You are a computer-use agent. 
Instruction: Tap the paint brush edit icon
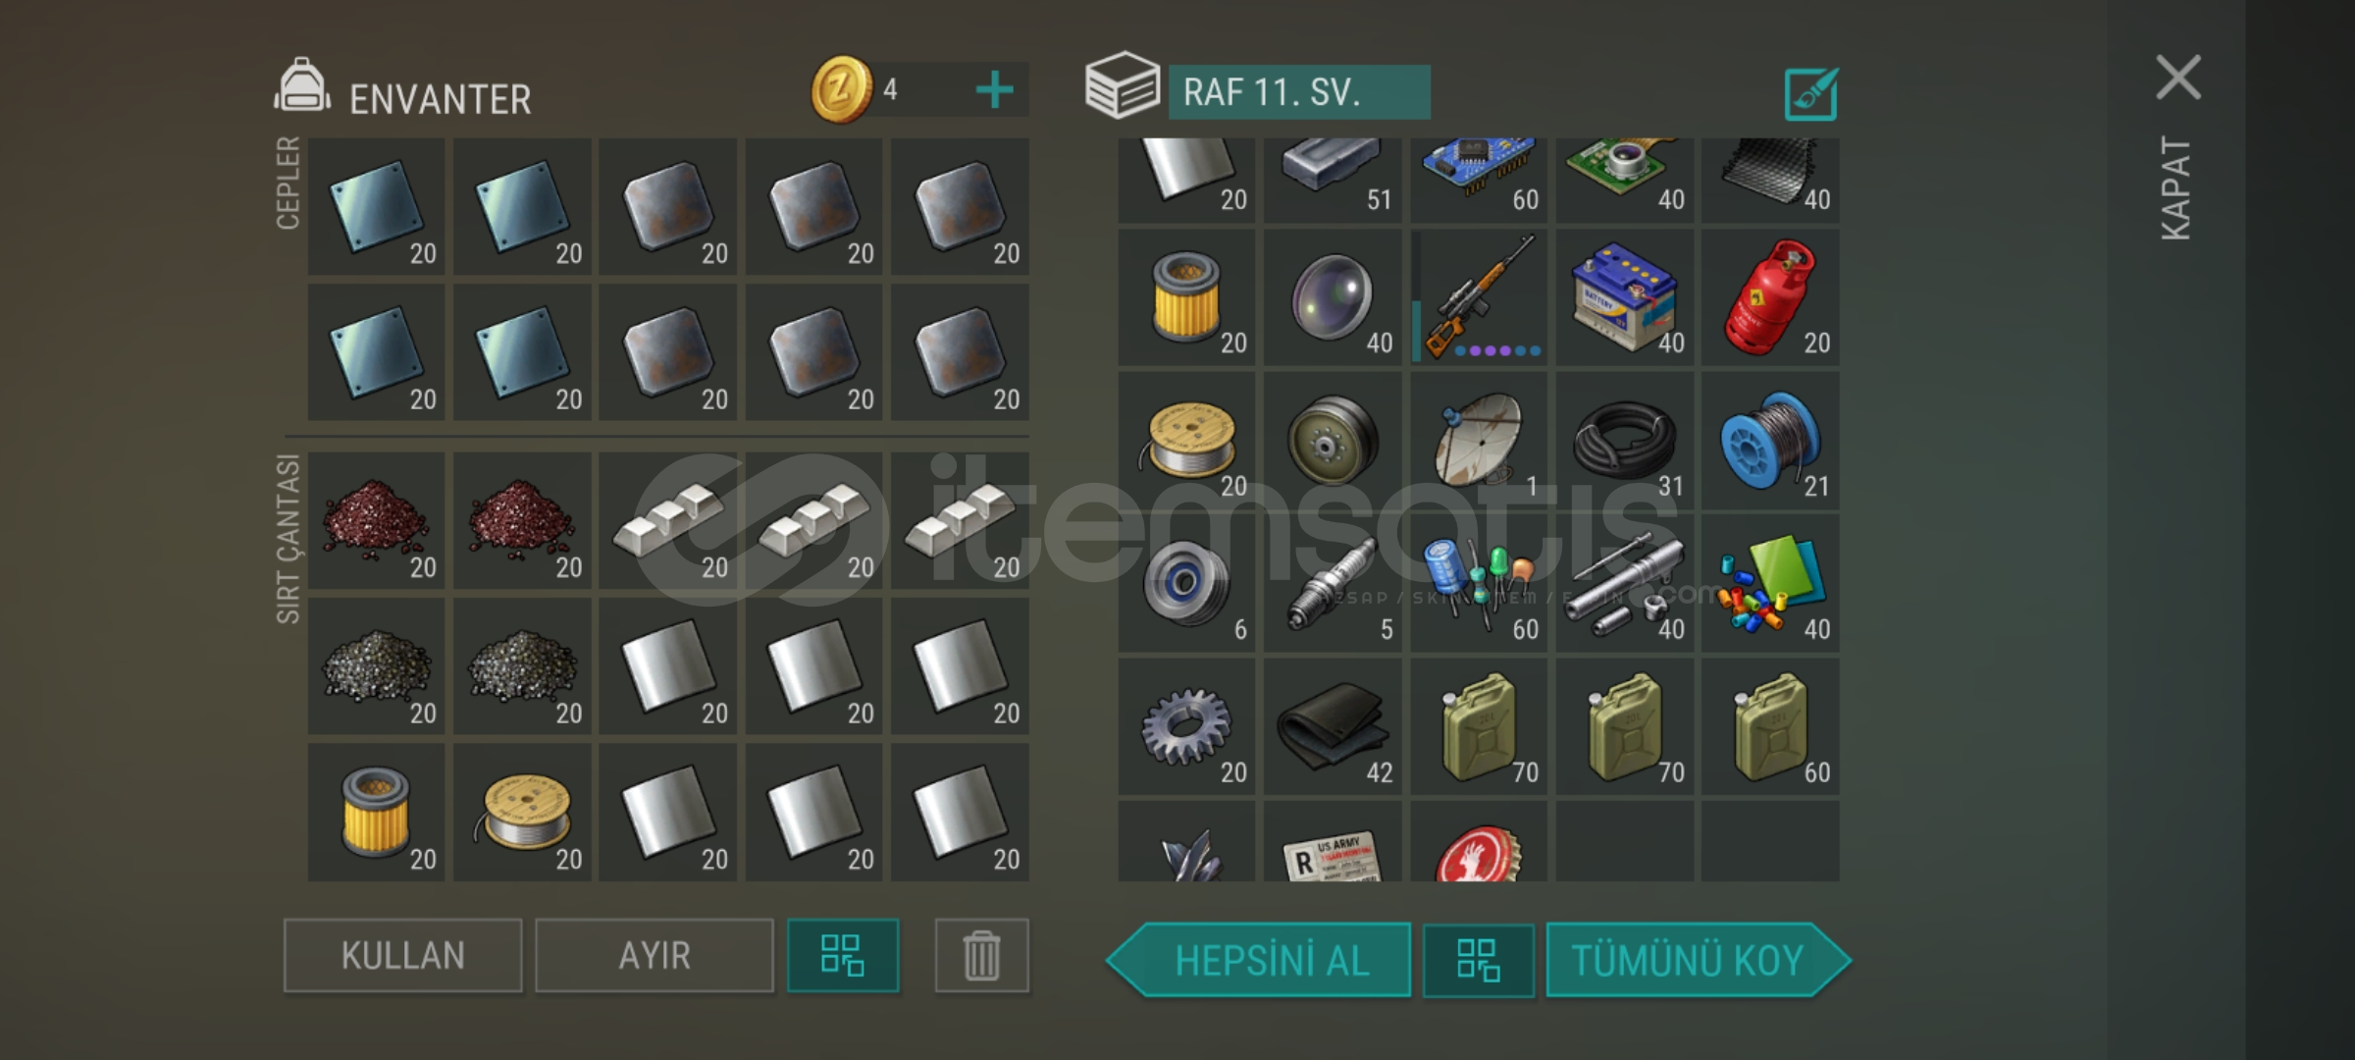(x=1810, y=94)
